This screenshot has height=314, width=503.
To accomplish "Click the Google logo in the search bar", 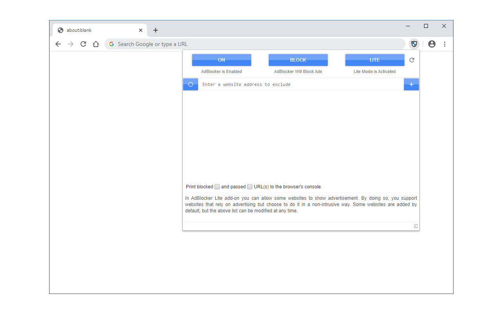I will [x=111, y=44].
